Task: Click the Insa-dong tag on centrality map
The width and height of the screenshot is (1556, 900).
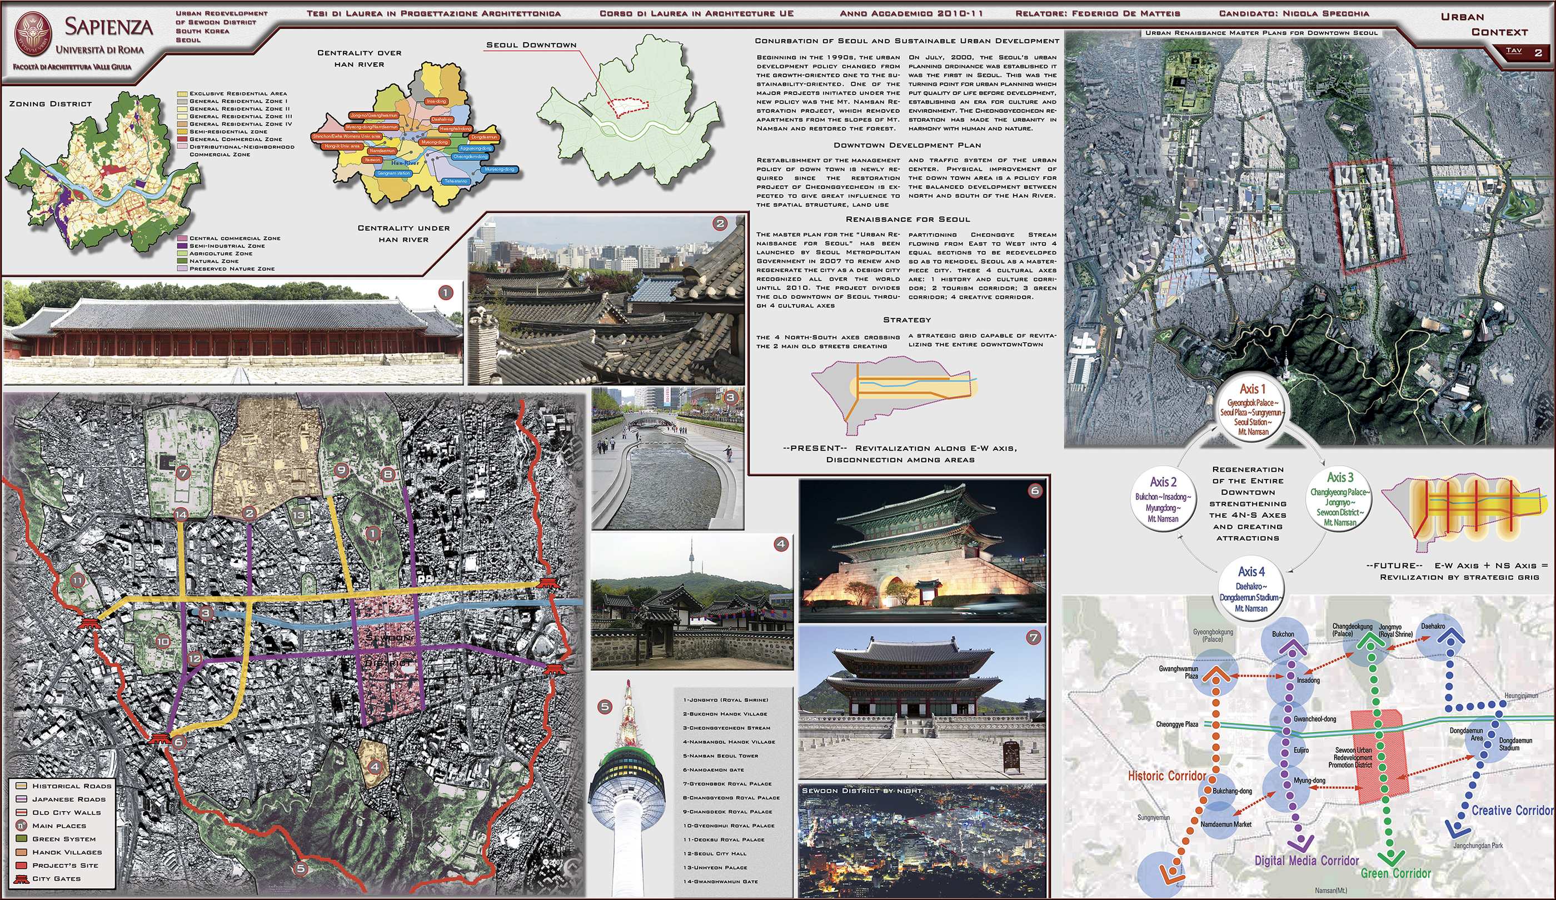Action: 436,101
